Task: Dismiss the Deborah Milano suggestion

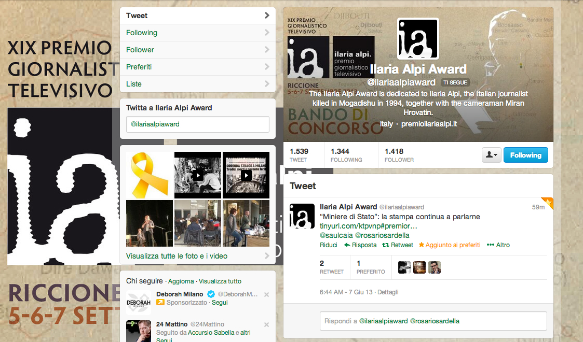Action: (x=267, y=294)
